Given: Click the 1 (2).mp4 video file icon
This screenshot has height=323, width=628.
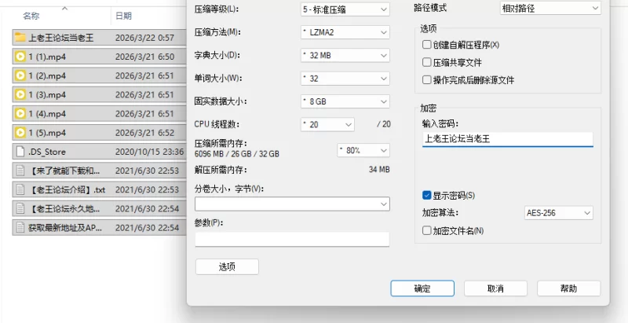Looking at the screenshot, I should click(x=20, y=75).
